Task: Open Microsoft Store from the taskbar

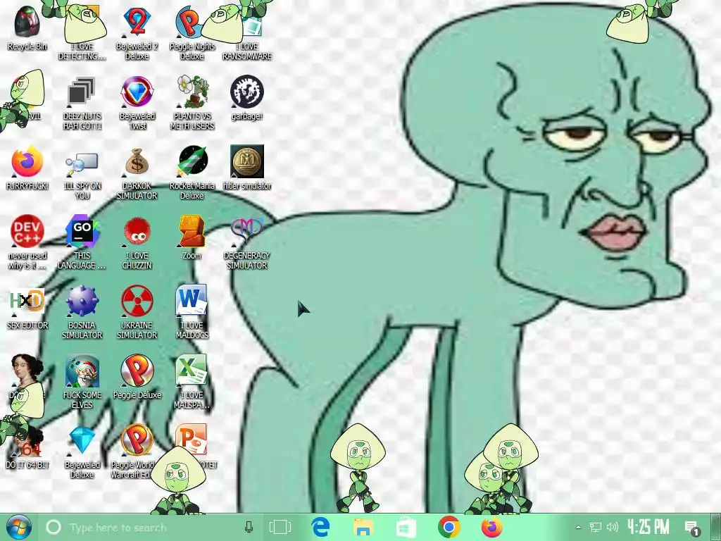Action: pos(406,527)
